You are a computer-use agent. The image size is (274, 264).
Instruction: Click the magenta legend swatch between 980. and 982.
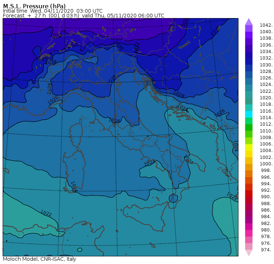[249, 226]
